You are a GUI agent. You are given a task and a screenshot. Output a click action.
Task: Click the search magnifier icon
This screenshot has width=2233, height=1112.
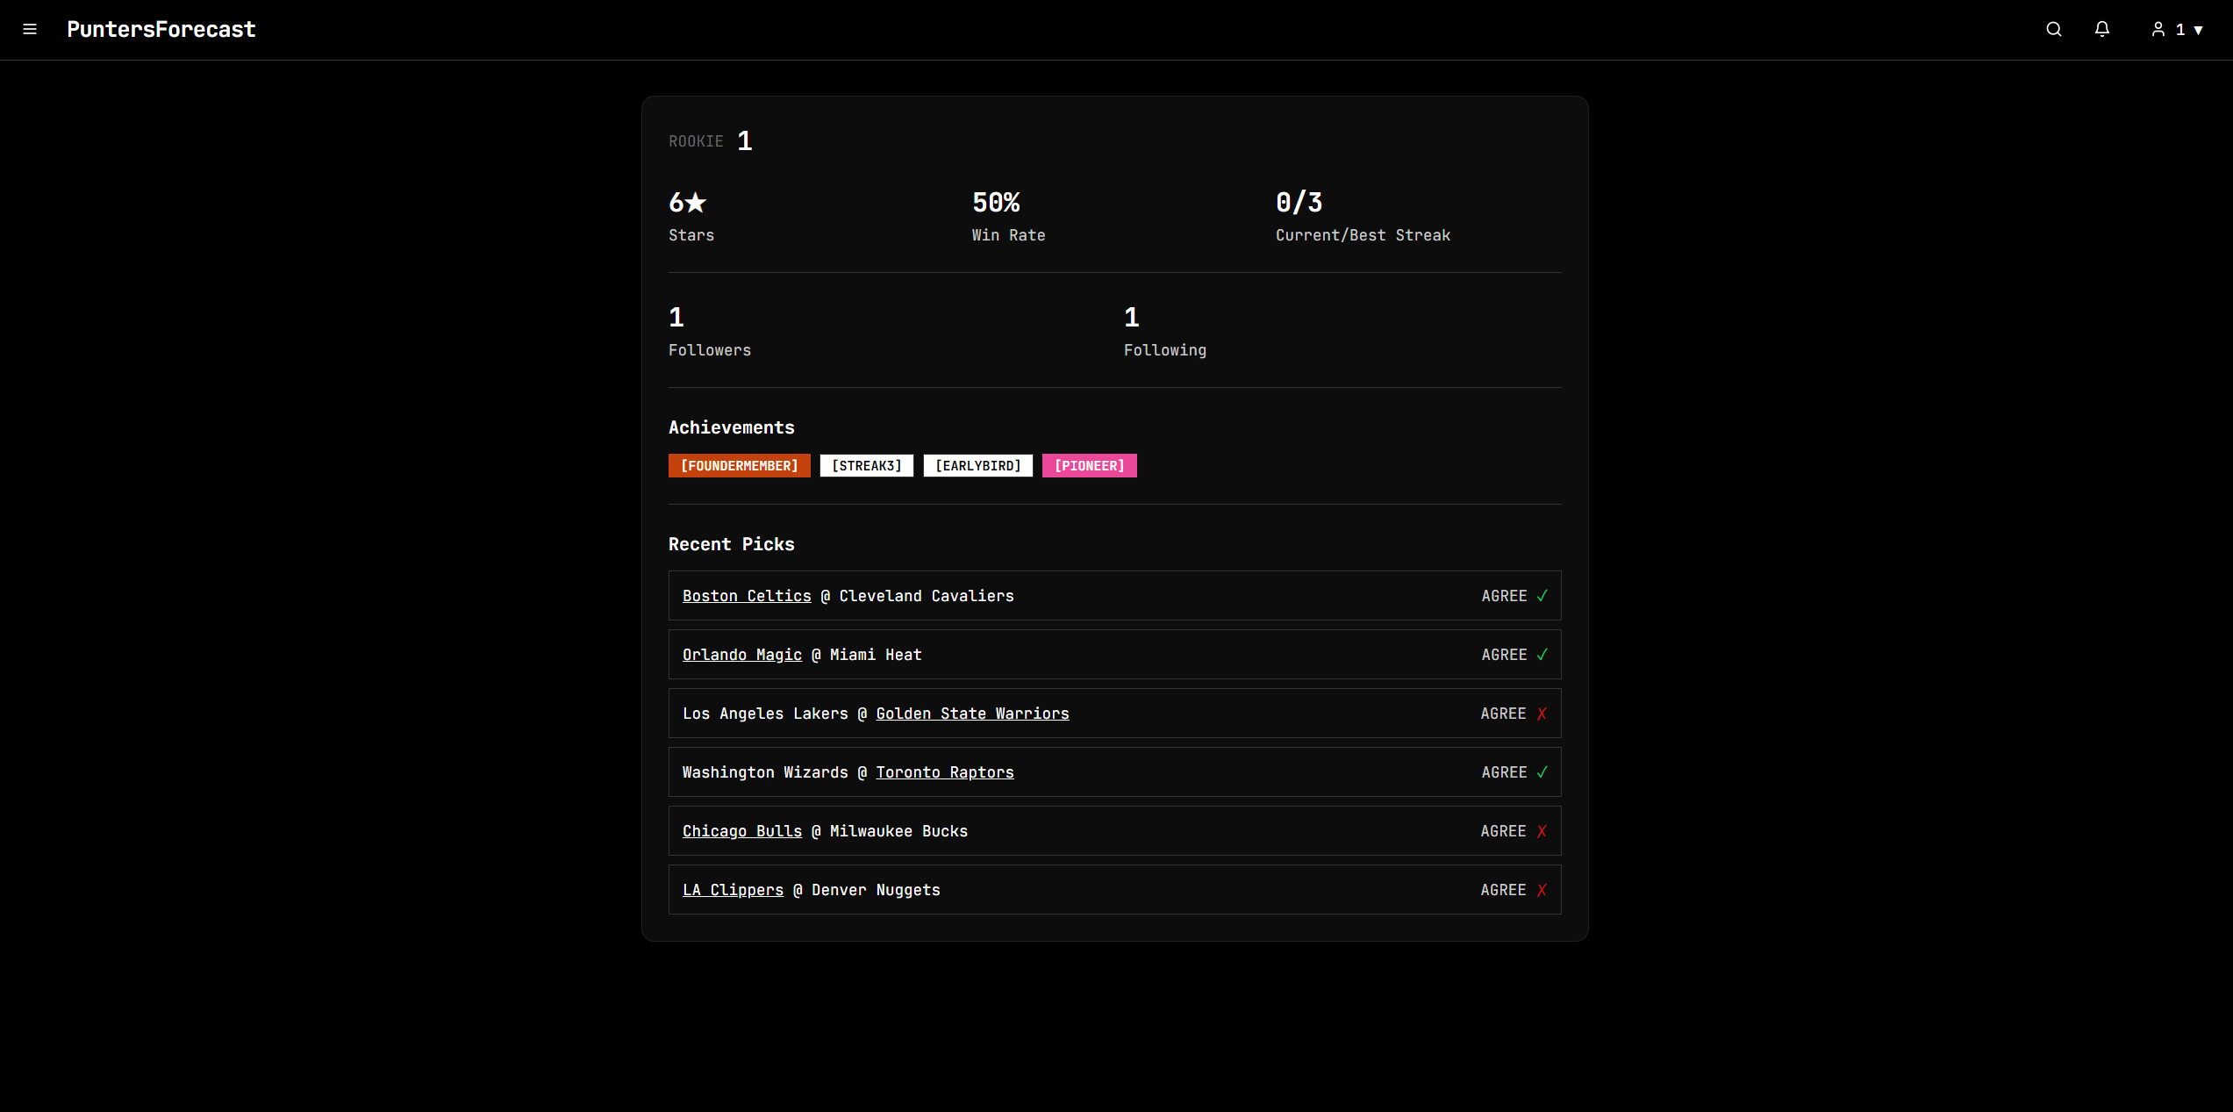2054,30
